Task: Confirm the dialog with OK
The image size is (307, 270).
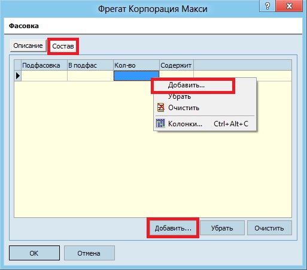Action: click(34, 253)
